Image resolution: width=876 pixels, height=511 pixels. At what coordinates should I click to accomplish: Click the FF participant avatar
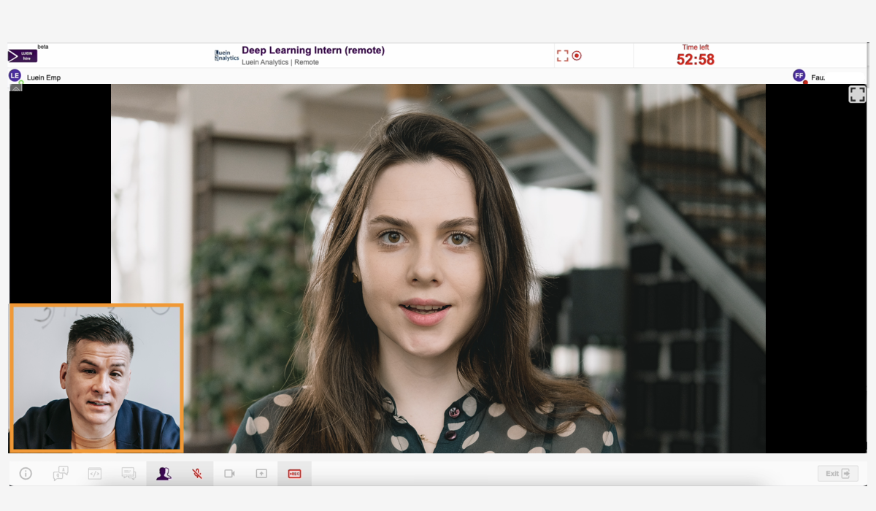tap(799, 76)
